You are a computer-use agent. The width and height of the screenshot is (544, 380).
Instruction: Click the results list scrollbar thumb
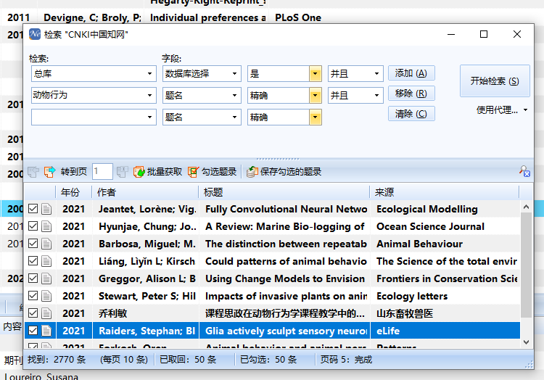click(x=526, y=265)
